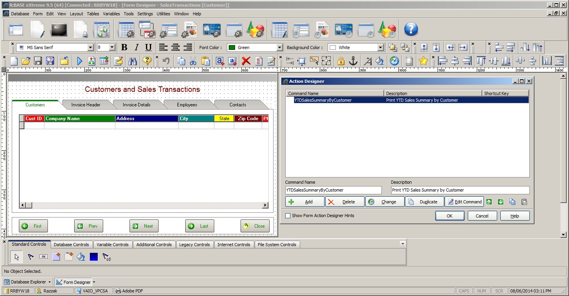This screenshot has height=296, width=569.
Task: Open the font size dropdown
Action: point(112,48)
